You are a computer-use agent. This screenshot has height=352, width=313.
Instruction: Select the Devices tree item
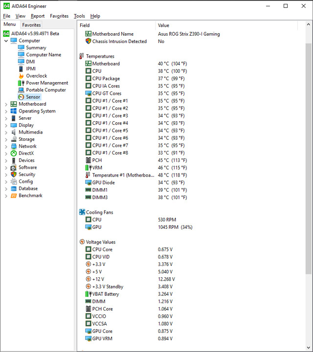(26, 160)
